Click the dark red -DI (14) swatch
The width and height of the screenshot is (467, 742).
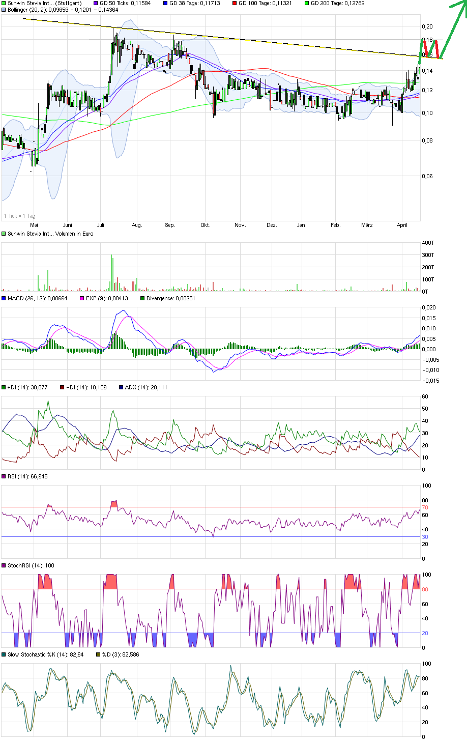point(62,387)
